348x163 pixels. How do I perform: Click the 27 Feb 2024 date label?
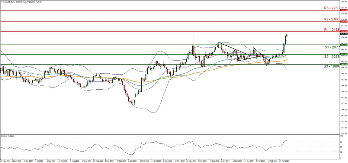pos(284,160)
